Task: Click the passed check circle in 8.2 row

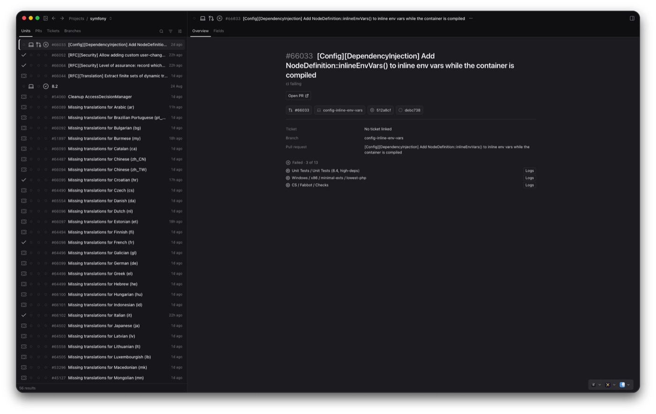Action: coord(46,86)
